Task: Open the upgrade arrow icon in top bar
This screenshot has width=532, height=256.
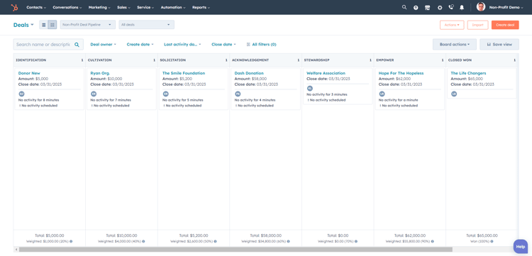Action: tap(416, 8)
